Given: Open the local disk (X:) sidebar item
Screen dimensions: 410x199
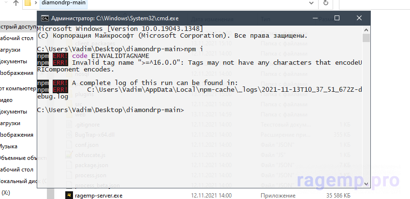Looking at the screenshot, I should point(6,193).
